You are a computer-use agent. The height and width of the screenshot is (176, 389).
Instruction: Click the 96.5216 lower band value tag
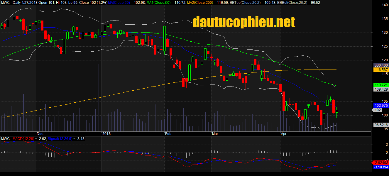381,125
